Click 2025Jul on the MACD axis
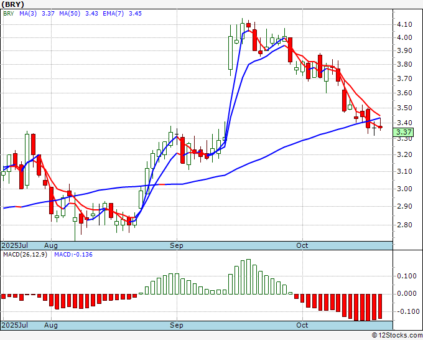The height and width of the screenshot is (340, 423). click(15, 325)
